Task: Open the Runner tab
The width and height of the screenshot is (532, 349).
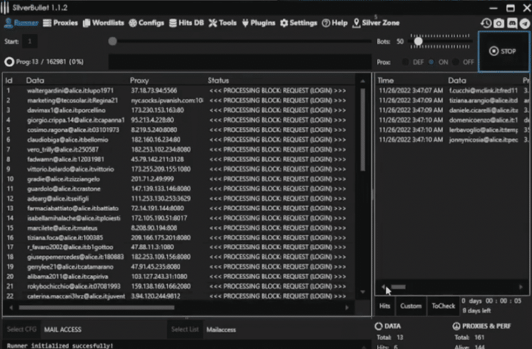Action: coord(21,23)
